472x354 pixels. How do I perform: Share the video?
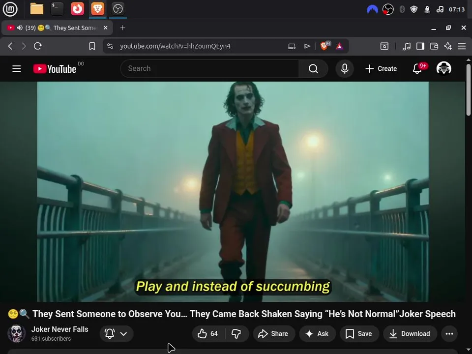click(x=274, y=333)
